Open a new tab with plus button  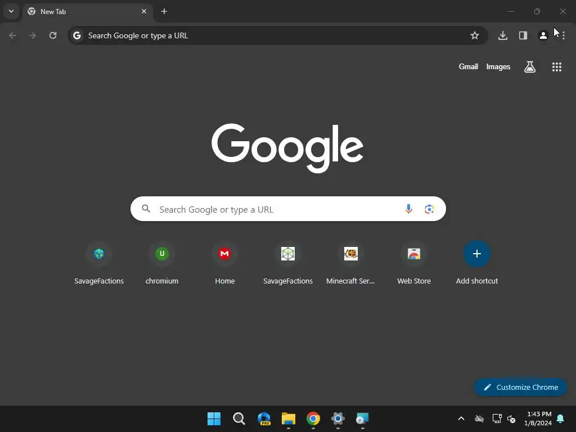coord(164,11)
